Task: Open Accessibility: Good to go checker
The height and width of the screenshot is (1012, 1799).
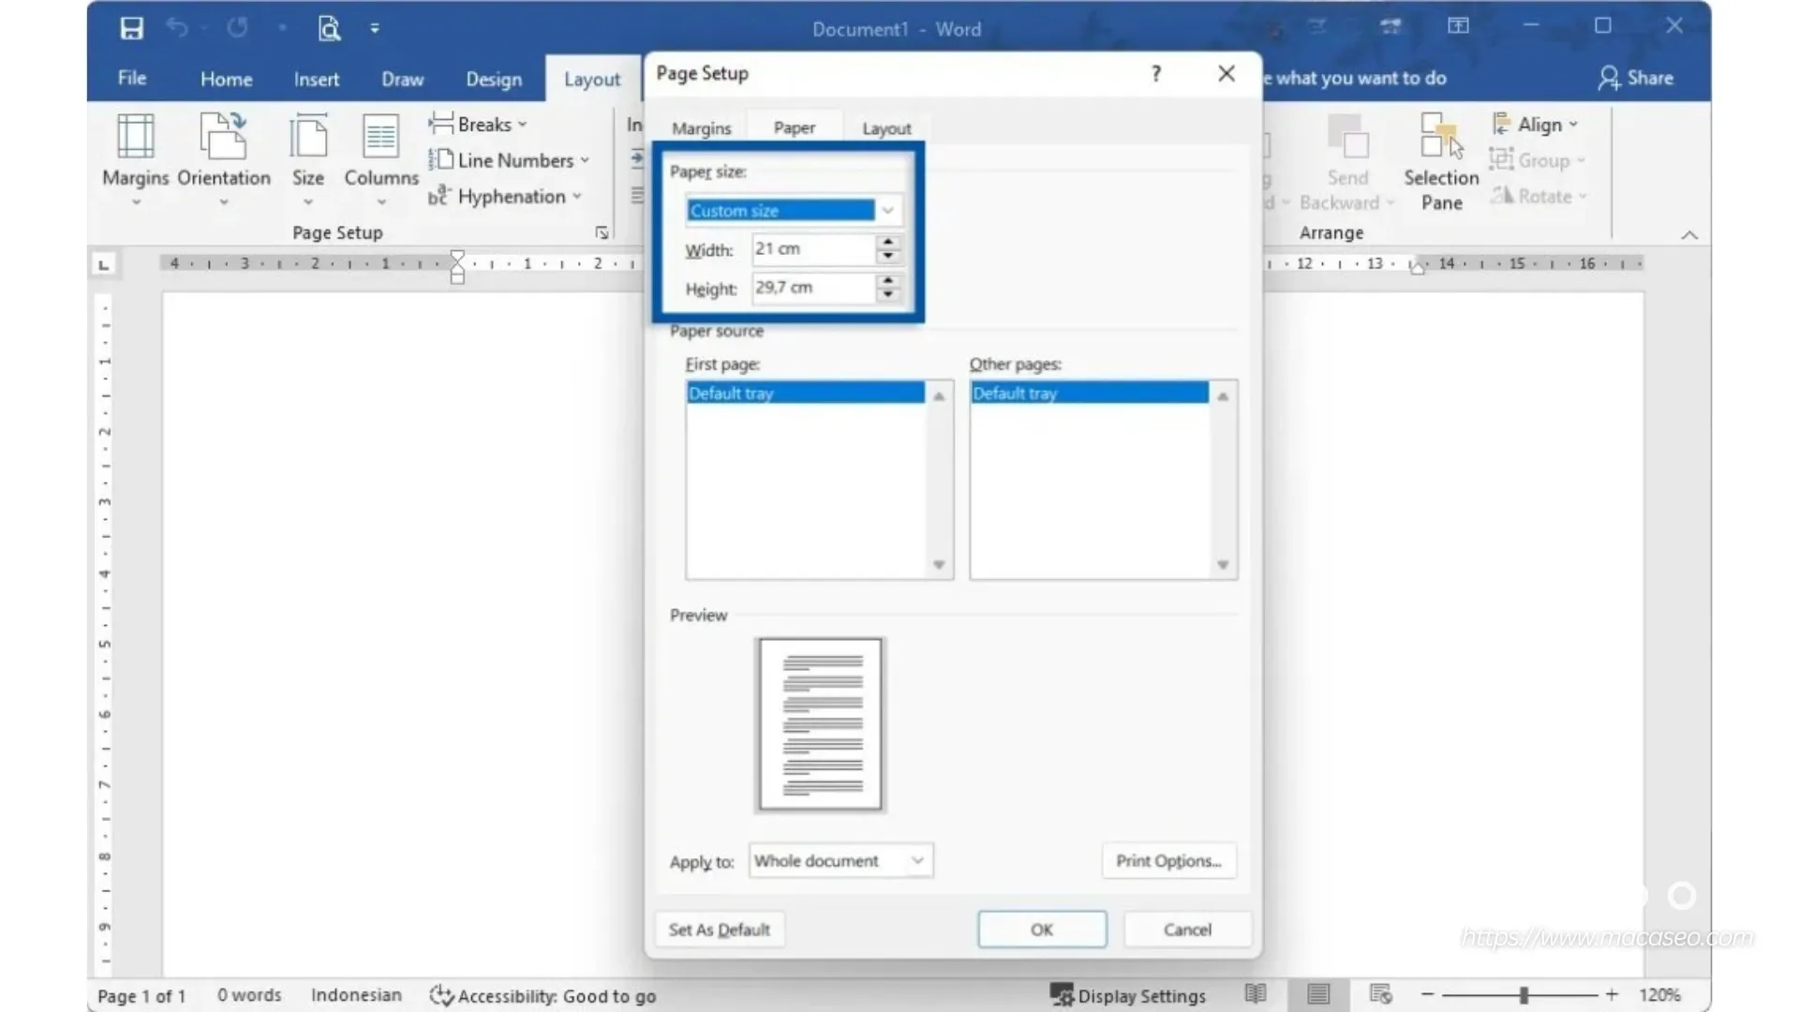Action: click(x=543, y=995)
